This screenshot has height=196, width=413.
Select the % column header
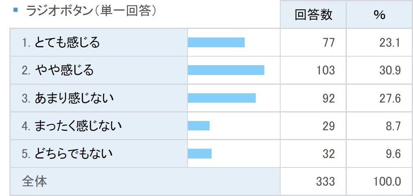point(380,15)
